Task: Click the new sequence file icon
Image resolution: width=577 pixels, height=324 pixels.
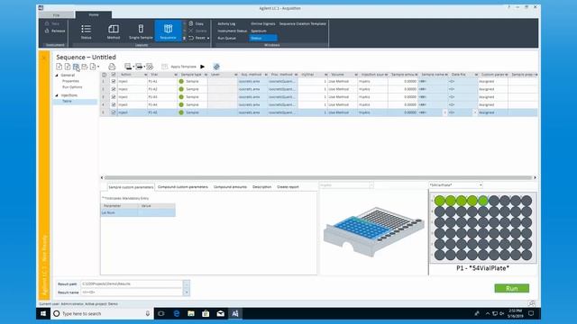Action: click(59, 67)
